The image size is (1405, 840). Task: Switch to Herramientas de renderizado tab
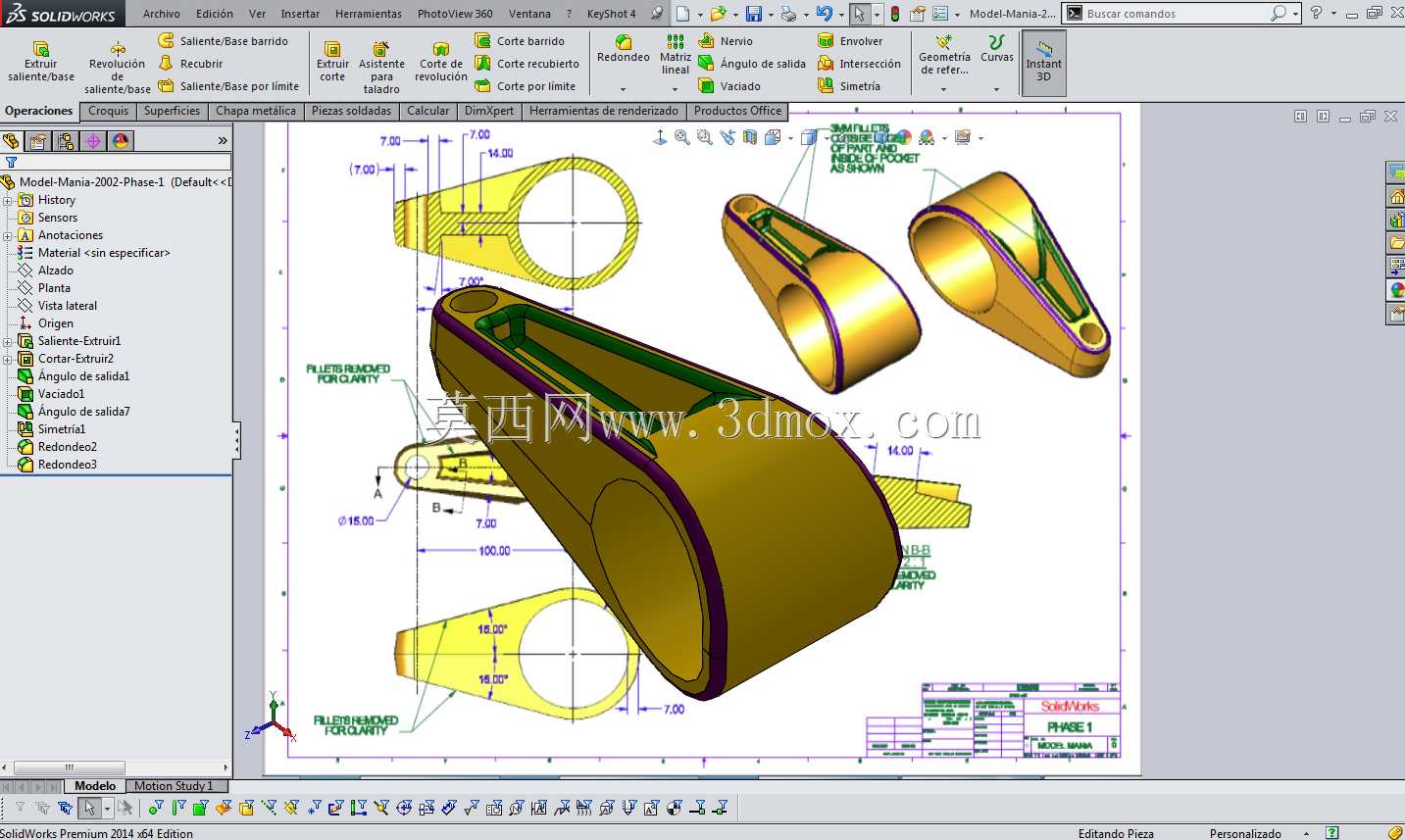pos(604,111)
